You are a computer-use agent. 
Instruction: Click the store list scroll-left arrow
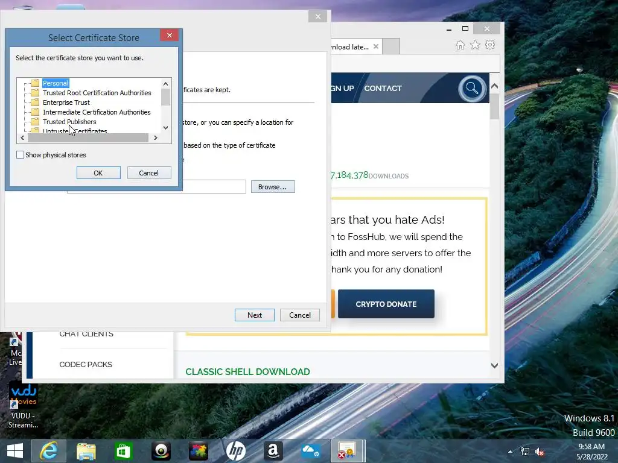[x=22, y=138]
